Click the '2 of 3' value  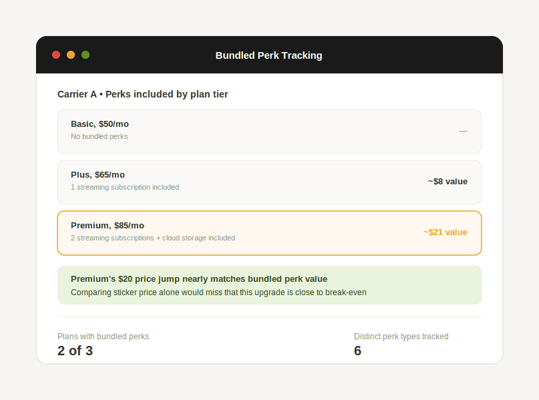pos(75,351)
